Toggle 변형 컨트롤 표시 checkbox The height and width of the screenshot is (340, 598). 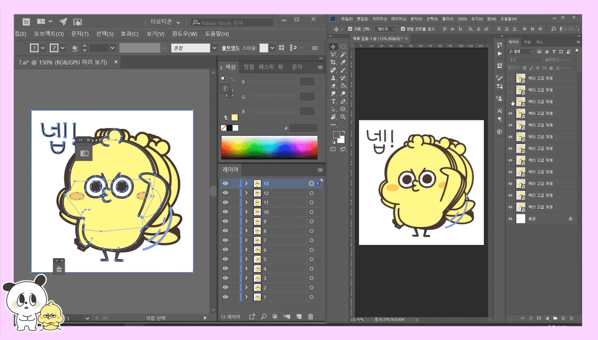[403, 29]
